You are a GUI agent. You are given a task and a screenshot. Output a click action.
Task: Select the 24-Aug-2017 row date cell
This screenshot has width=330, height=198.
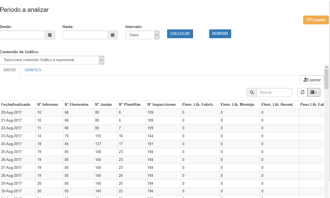pos(12,144)
